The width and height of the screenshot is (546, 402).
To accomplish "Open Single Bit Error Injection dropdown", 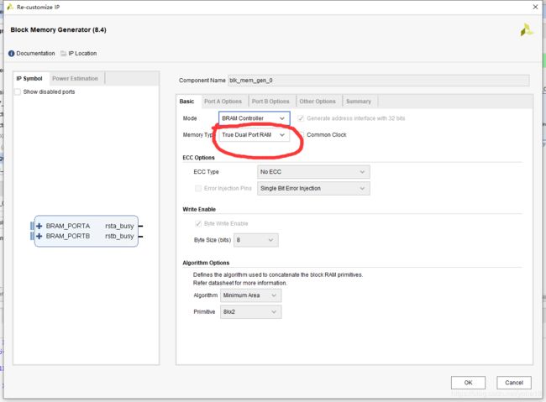I will 313,188.
